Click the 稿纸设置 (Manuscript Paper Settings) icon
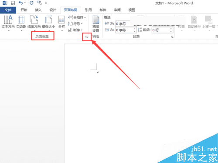This screenshot has width=218, height=163. [x=96, y=20]
